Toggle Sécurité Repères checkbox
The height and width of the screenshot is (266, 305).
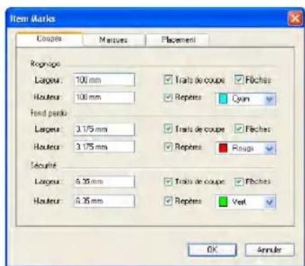(168, 201)
